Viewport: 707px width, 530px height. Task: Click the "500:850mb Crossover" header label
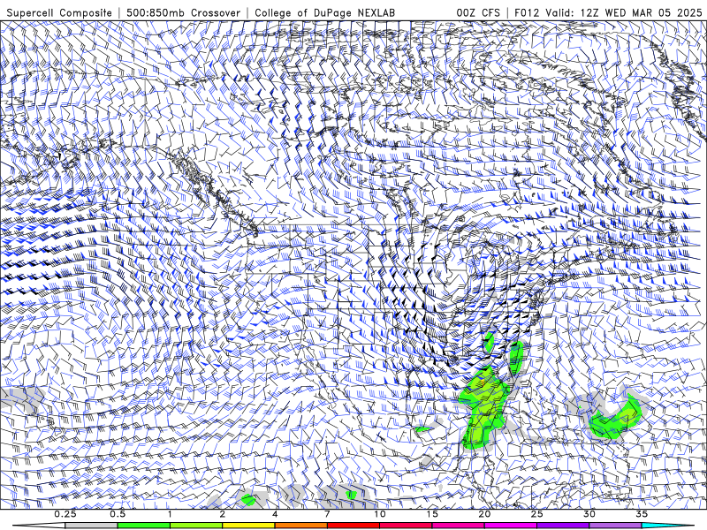point(183,13)
